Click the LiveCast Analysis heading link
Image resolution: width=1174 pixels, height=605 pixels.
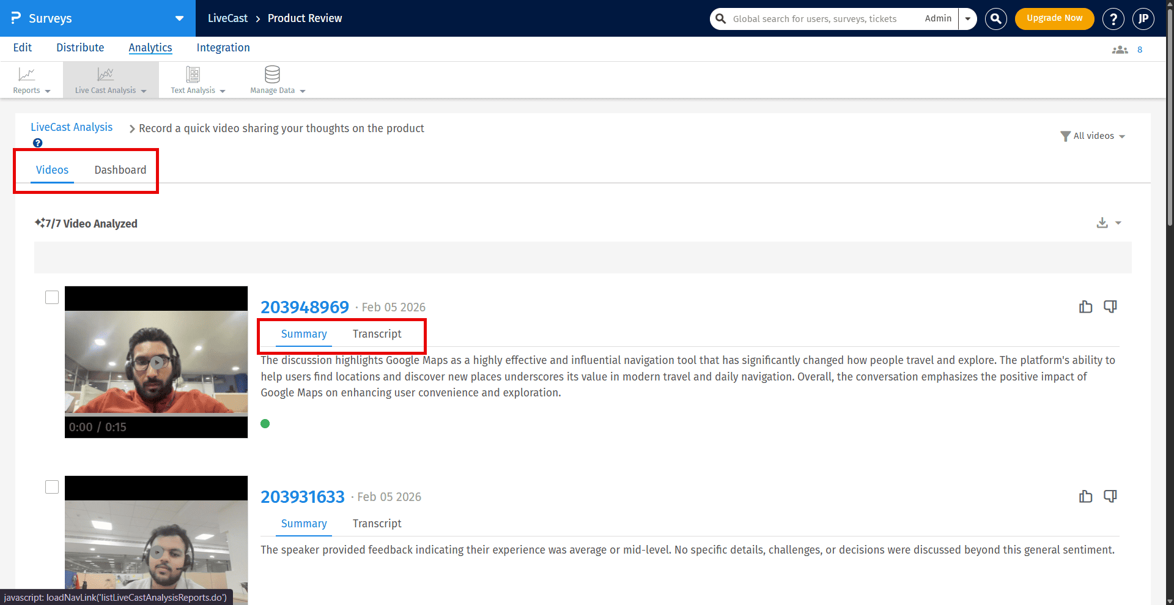72,127
